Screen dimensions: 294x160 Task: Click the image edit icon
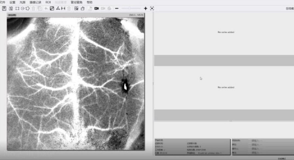(x=76, y=8)
